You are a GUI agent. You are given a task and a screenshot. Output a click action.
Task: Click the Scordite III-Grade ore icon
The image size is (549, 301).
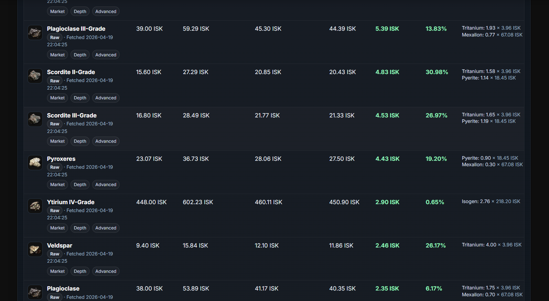coord(35,119)
